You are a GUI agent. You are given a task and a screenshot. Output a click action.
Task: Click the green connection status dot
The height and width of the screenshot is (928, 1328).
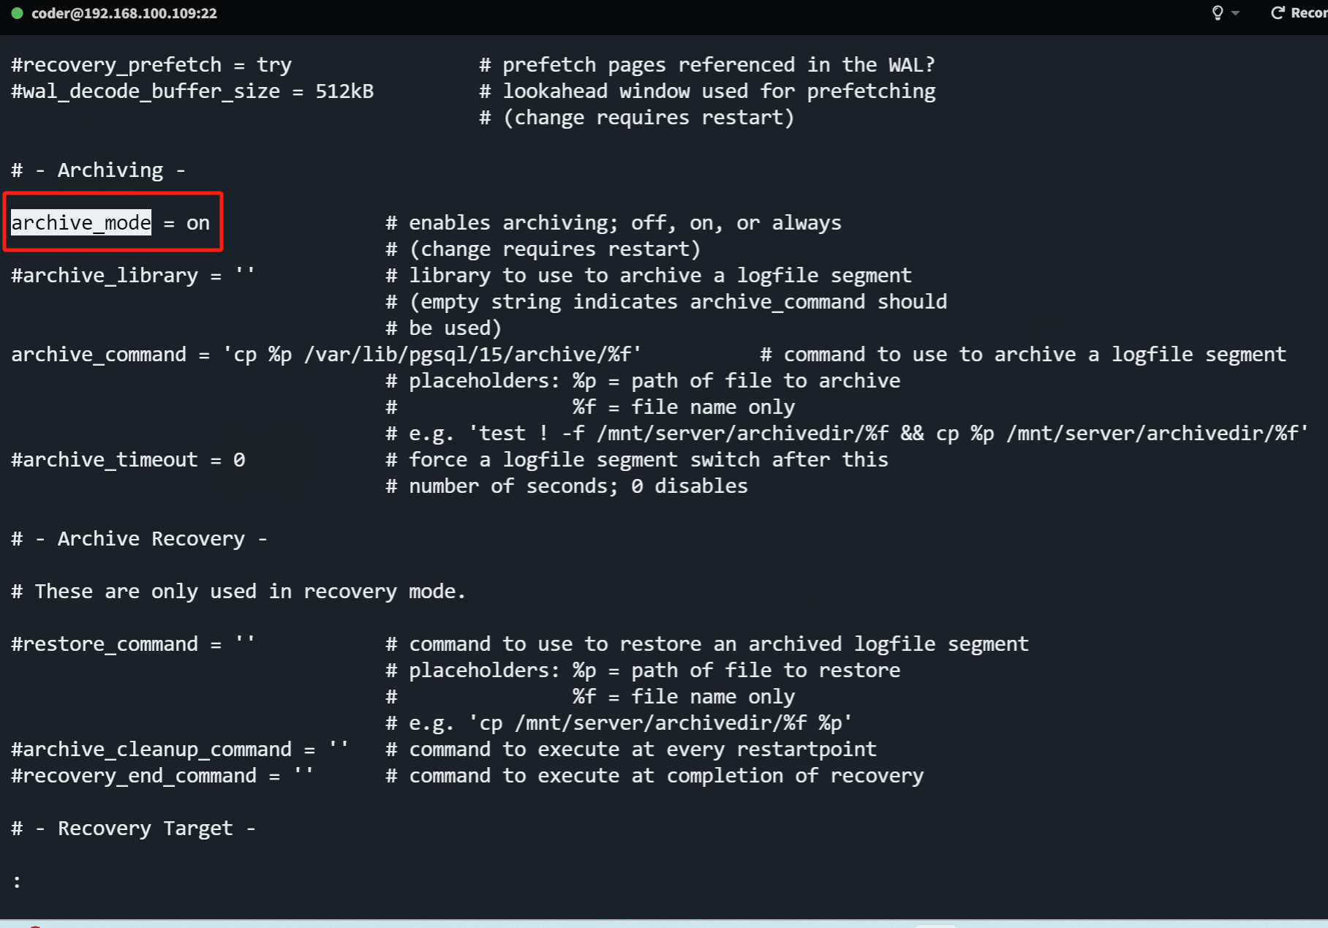(17, 13)
